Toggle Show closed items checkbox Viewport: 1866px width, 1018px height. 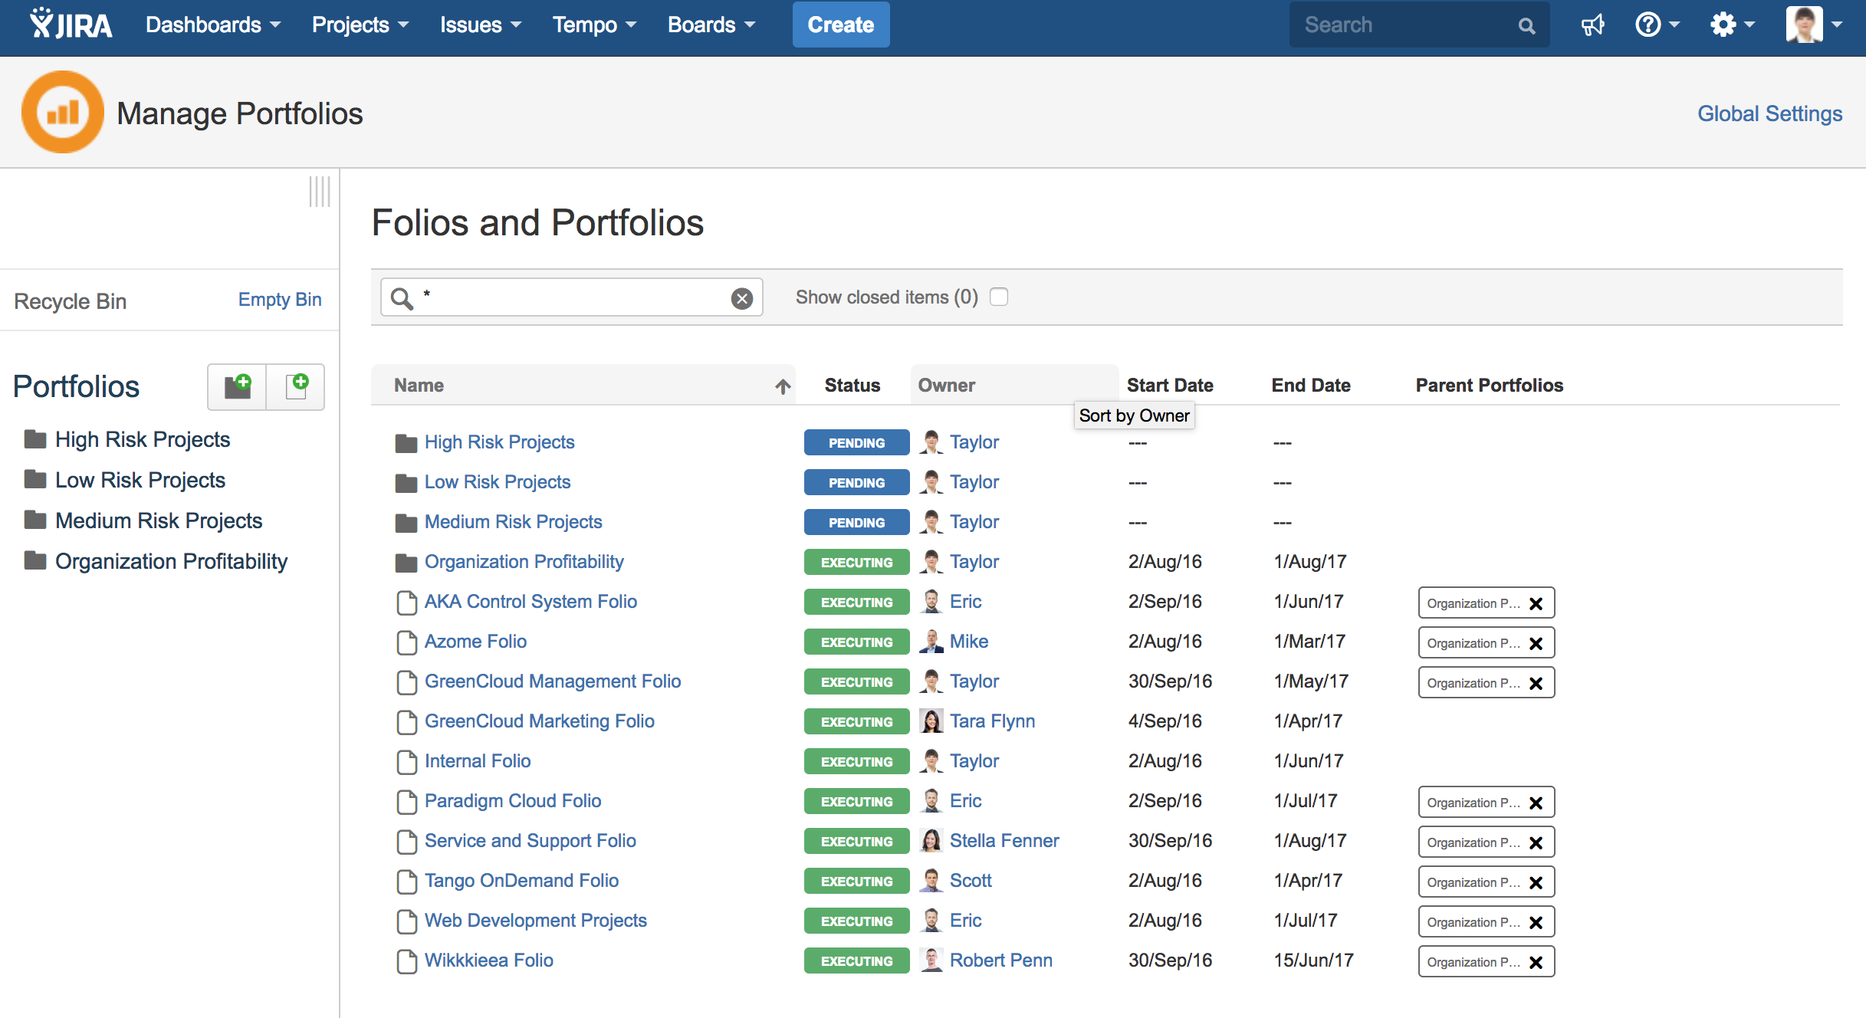point(998,297)
